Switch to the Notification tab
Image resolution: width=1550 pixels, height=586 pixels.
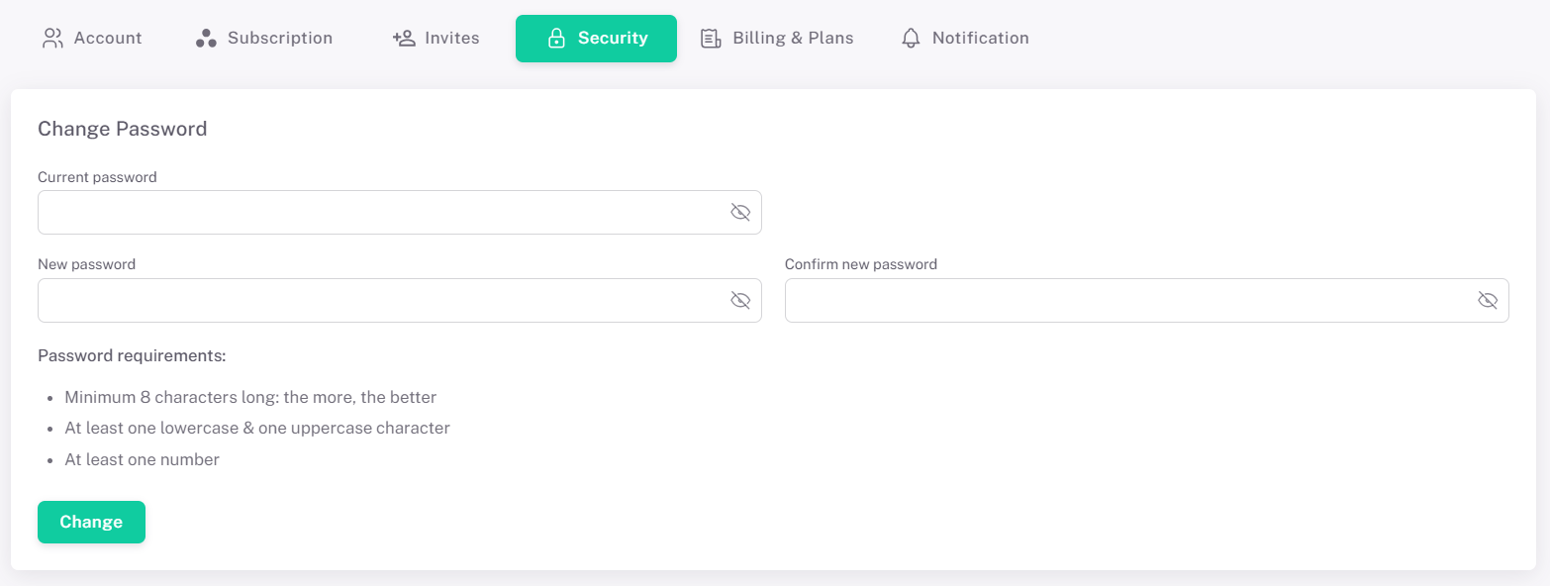(x=980, y=39)
